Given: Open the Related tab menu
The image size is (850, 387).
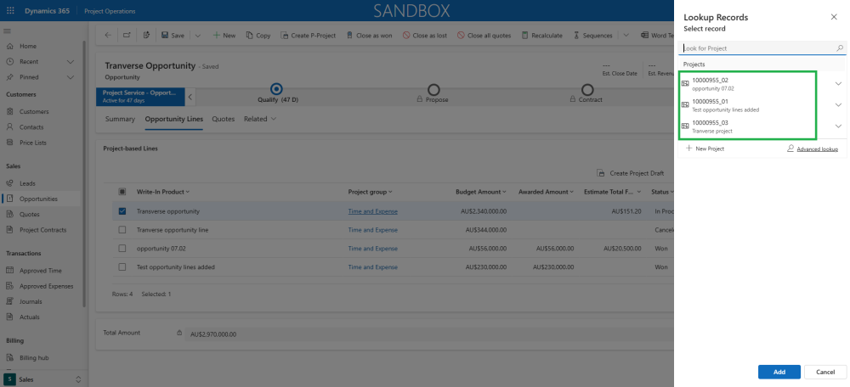Looking at the screenshot, I should (x=260, y=119).
